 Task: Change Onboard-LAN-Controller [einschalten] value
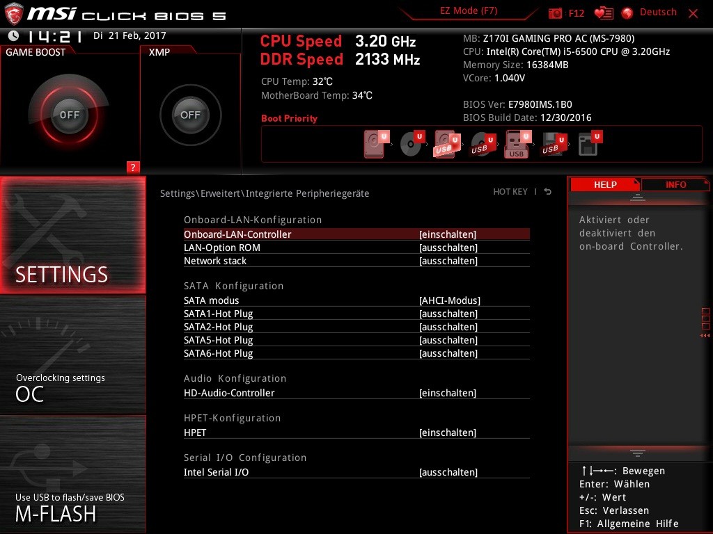tap(448, 234)
